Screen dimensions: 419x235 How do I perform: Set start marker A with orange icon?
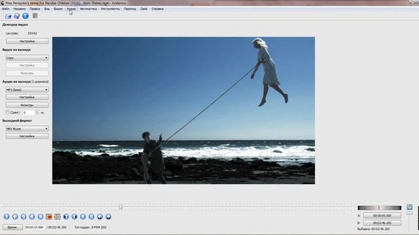(49, 217)
